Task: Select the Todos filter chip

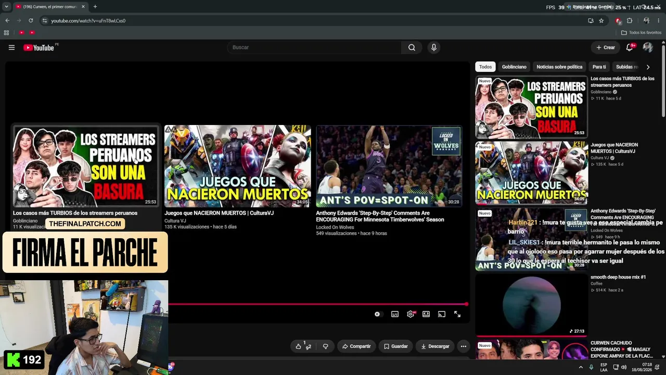Action: (x=485, y=67)
